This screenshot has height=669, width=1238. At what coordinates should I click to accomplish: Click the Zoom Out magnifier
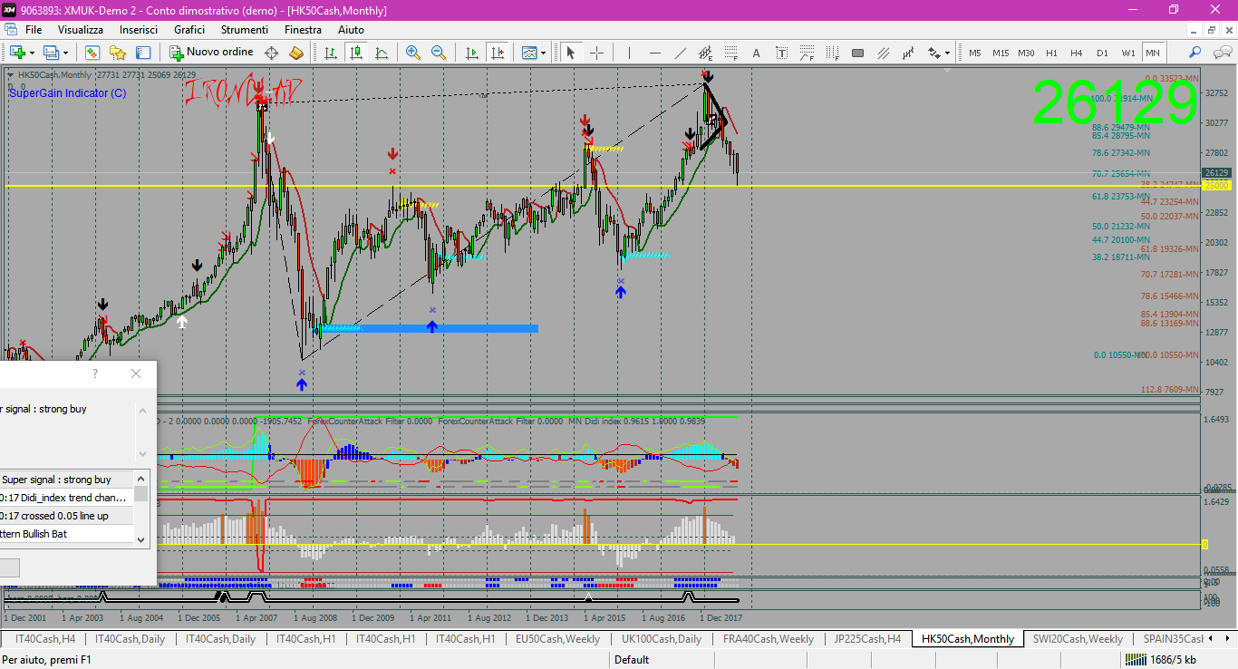click(x=439, y=53)
